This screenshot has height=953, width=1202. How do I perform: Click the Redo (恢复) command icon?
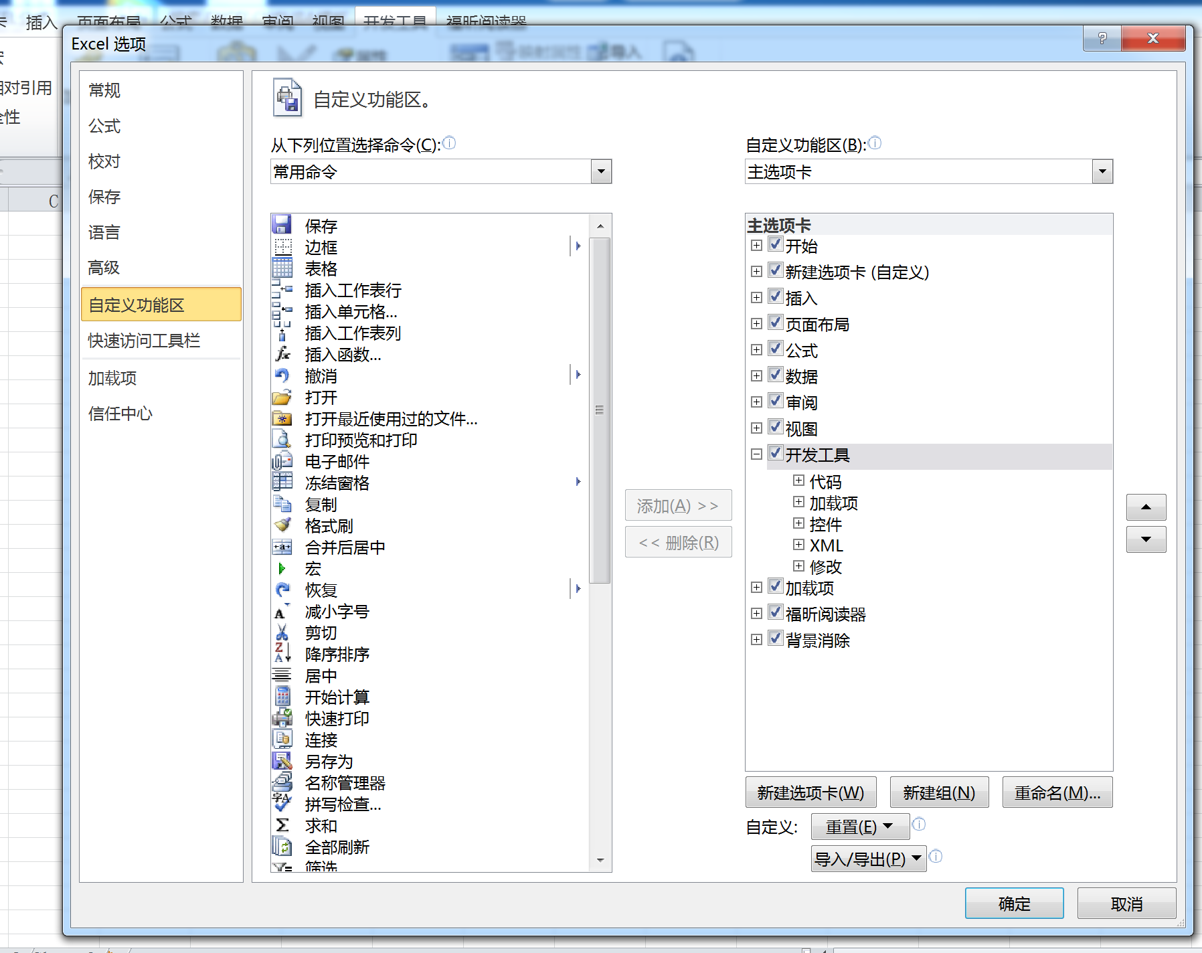[x=282, y=590]
